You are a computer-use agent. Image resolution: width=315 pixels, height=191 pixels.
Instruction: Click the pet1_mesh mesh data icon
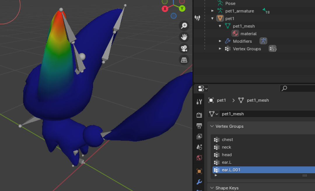(x=228, y=26)
